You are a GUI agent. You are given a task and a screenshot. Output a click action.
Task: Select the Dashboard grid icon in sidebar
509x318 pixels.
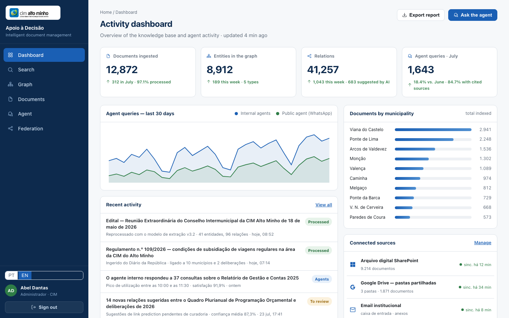point(11,55)
